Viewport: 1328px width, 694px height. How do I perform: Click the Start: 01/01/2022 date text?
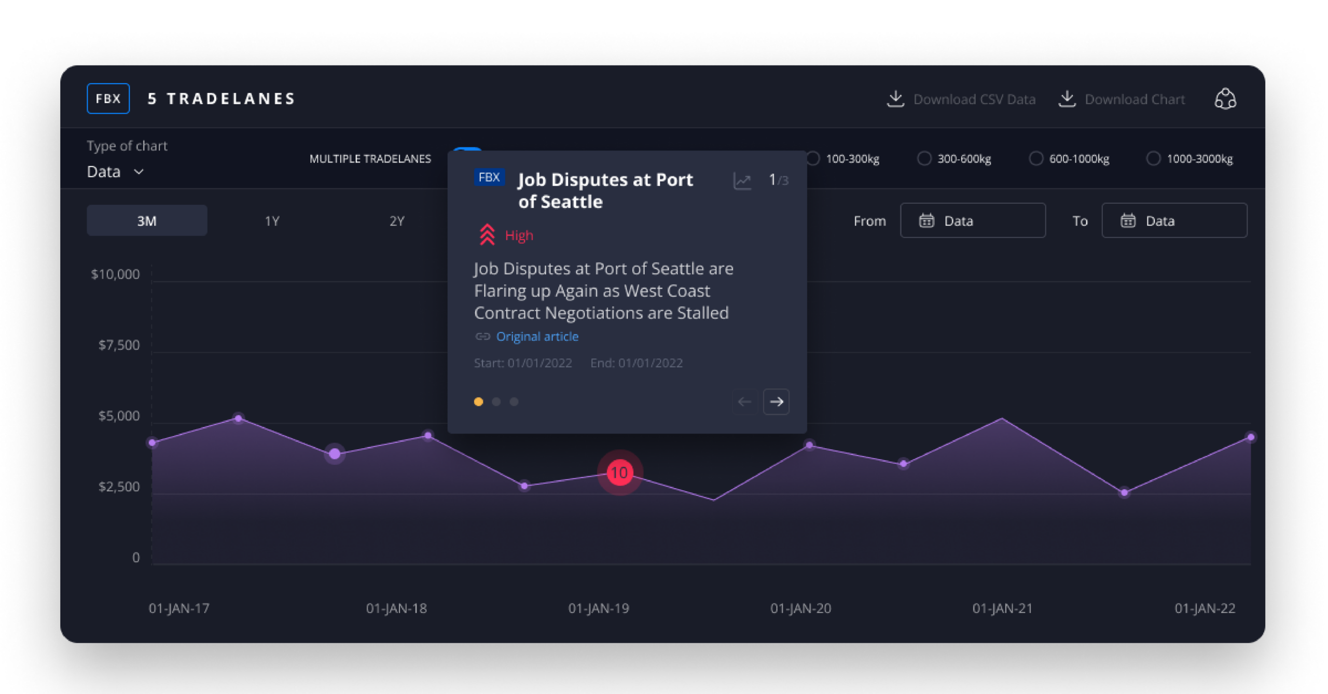[x=523, y=363]
